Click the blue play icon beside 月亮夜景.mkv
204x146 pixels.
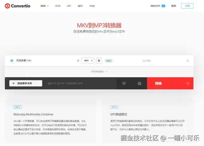(12, 61)
